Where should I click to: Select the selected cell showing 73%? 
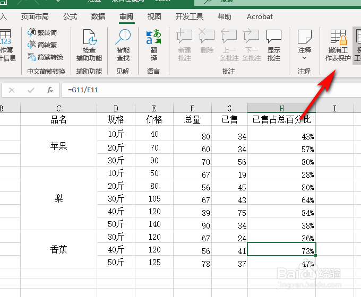(281, 249)
